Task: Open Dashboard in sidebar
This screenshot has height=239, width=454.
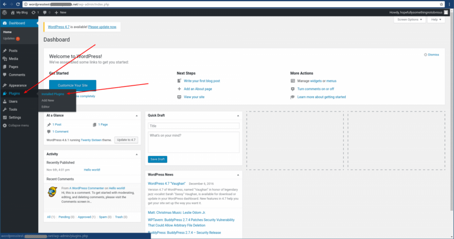Action: tap(19, 23)
